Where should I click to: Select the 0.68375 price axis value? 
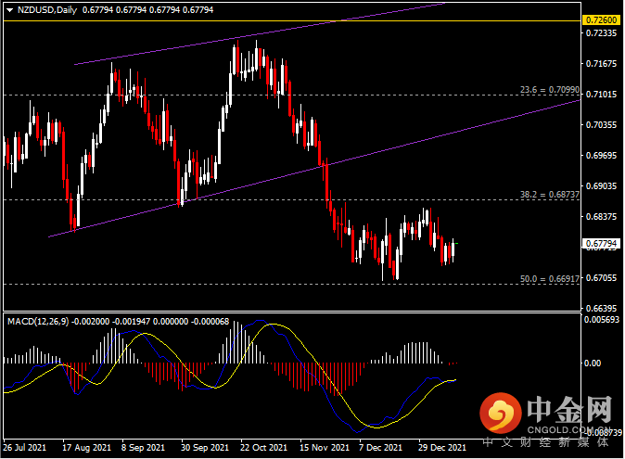tap(602, 217)
